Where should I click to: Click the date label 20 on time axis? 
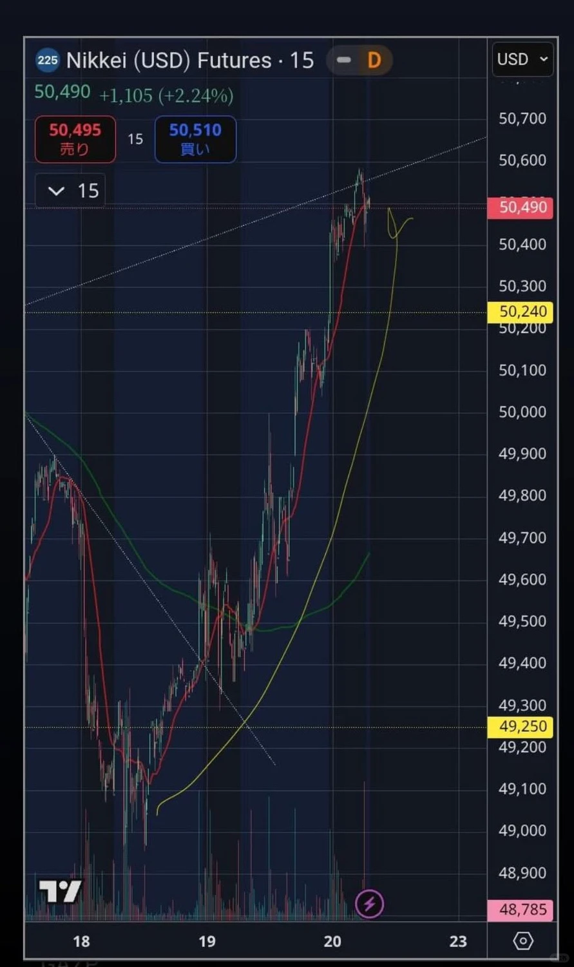click(x=332, y=941)
